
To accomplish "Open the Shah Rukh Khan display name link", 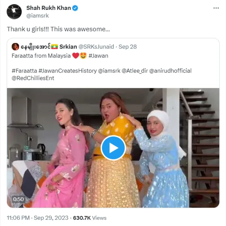I will point(48,8).
